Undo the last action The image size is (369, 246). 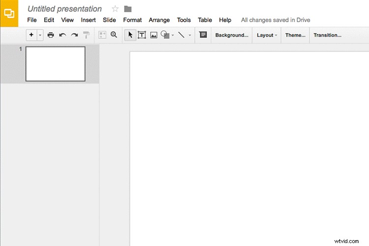(x=62, y=35)
